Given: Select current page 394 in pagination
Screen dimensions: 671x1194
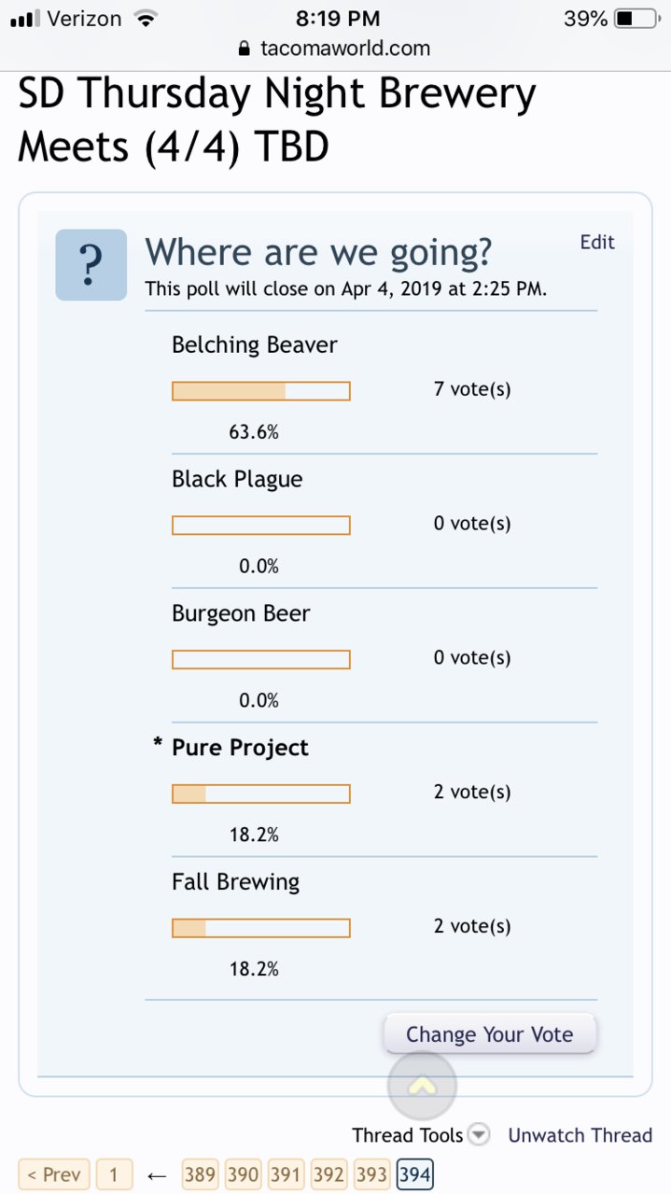Looking at the screenshot, I should [414, 1174].
